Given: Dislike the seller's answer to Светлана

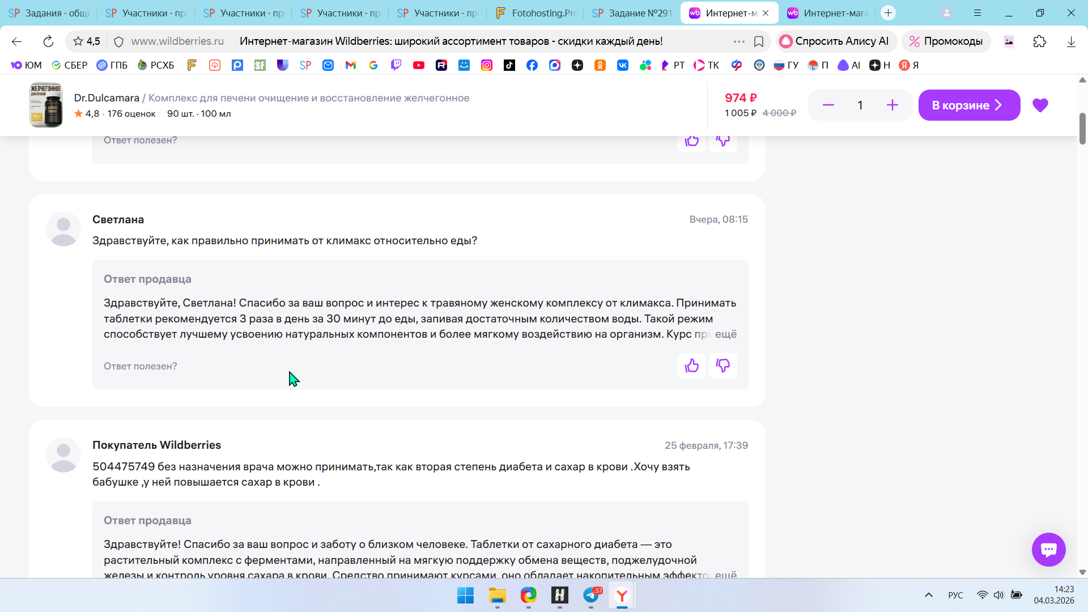Looking at the screenshot, I should point(722,366).
